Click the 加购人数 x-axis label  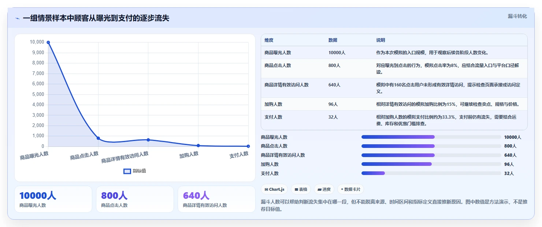pos(189,155)
